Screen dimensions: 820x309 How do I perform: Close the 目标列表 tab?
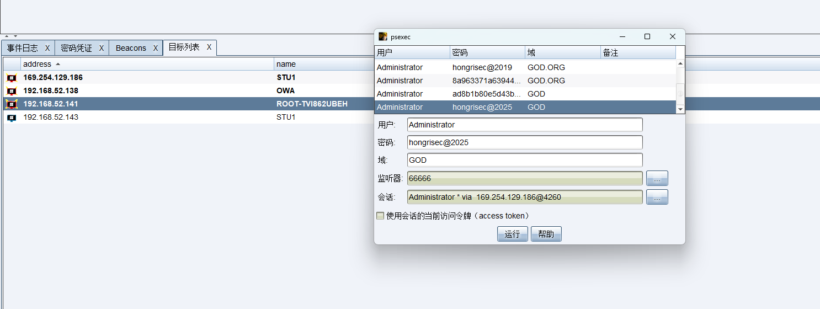coord(209,47)
